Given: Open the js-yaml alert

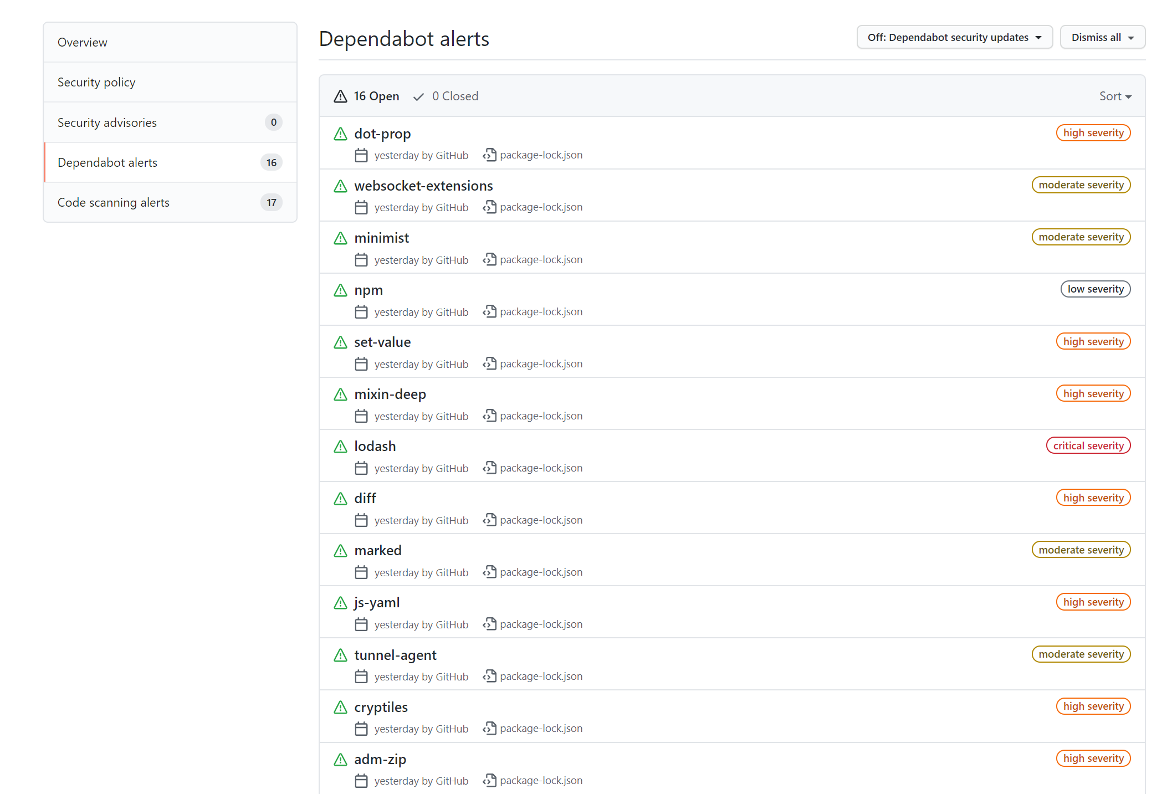Looking at the screenshot, I should click(x=377, y=603).
